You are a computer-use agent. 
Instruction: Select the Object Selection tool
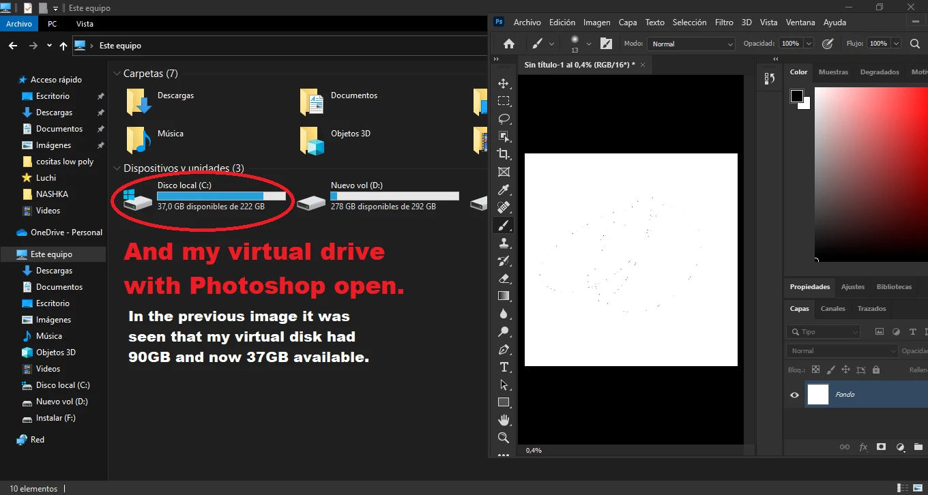coord(504,136)
